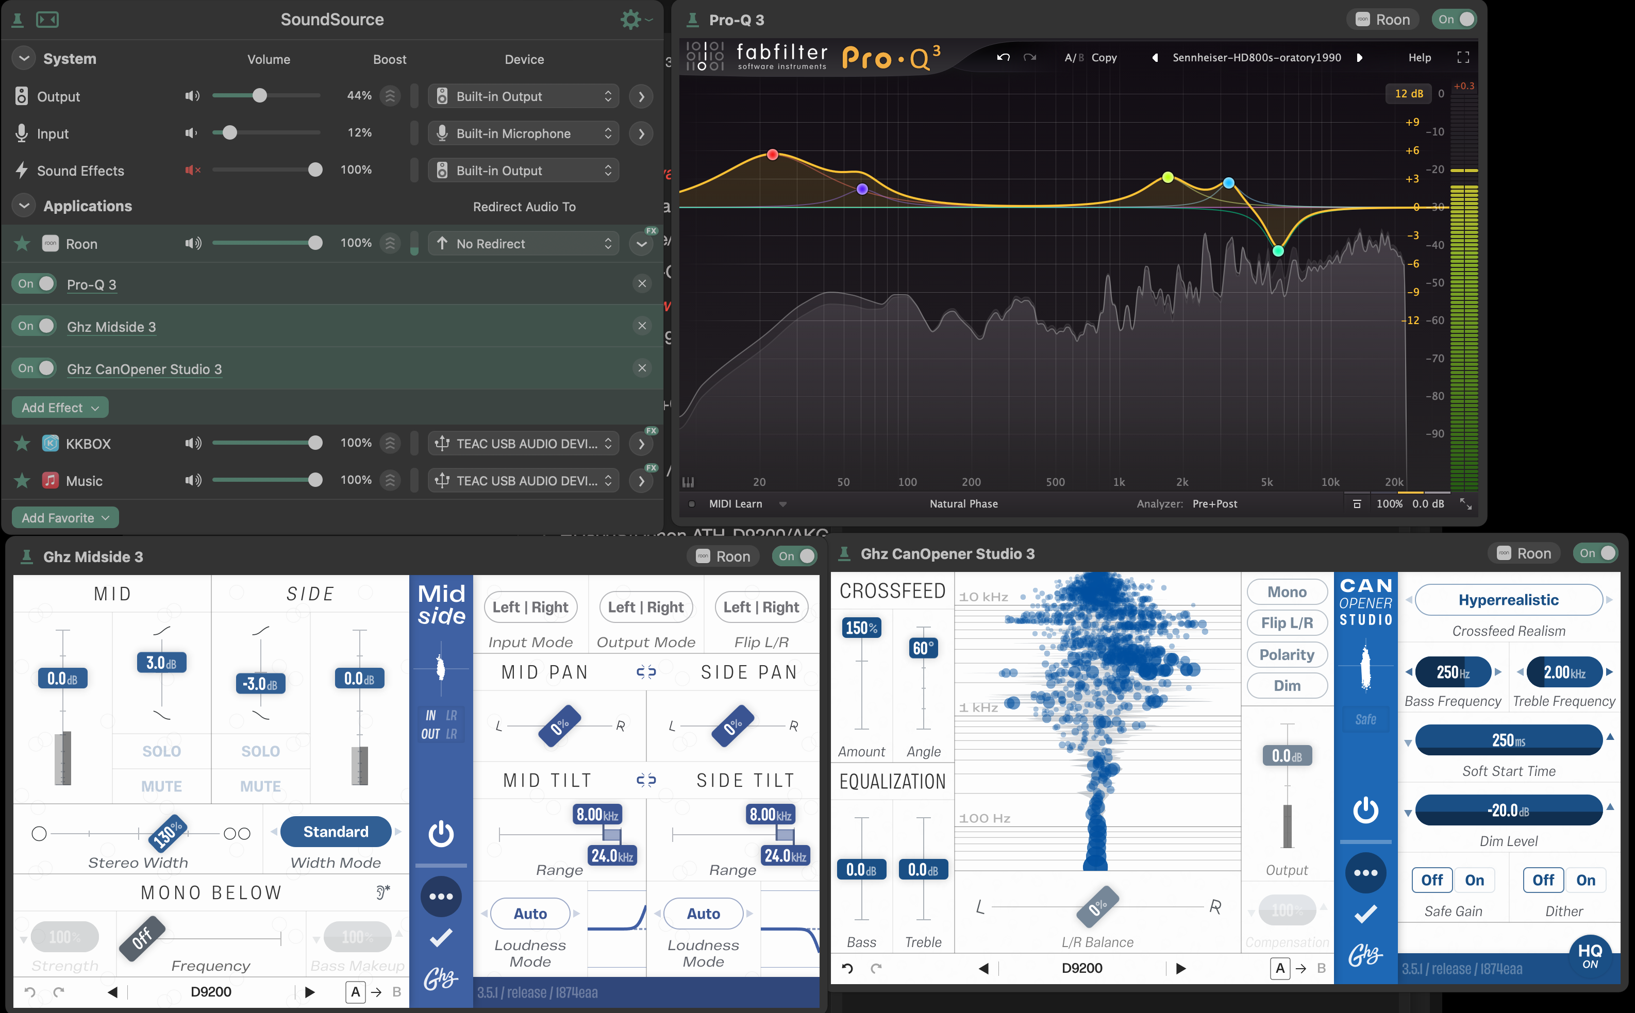Open the Add Favorite dropdown
The width and height of the screenshot is (1635, 1013).
pyautogui.click(x=65, y=517)
